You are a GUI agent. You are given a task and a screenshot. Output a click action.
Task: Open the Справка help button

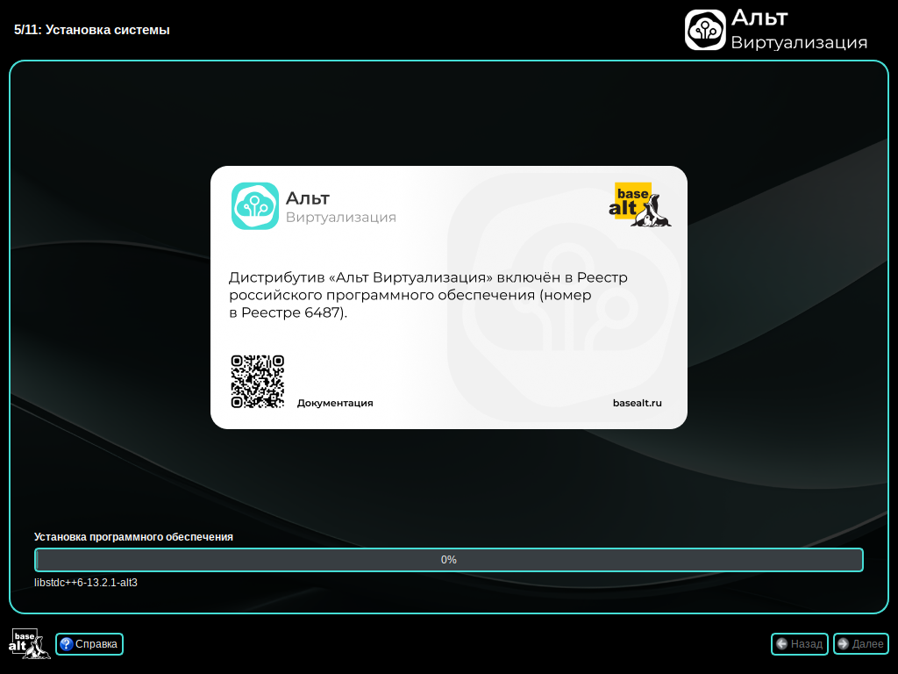[x=89, y=644]
